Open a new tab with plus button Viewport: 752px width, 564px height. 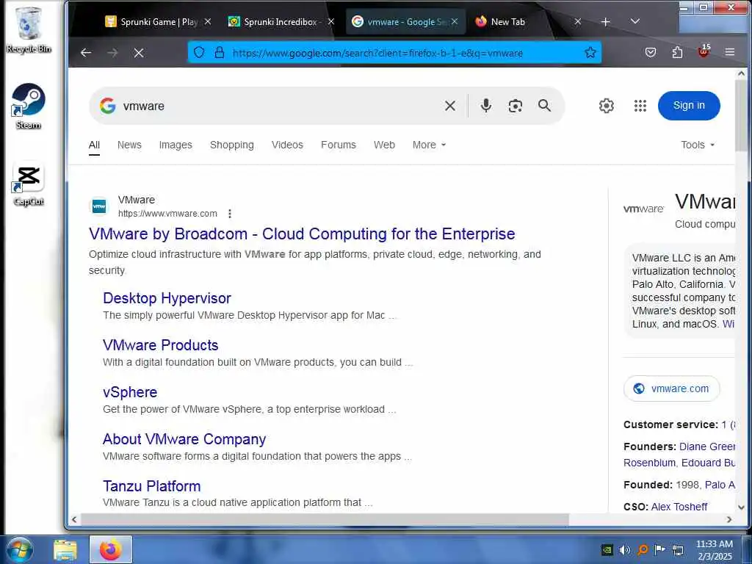[x=606, y=21]
